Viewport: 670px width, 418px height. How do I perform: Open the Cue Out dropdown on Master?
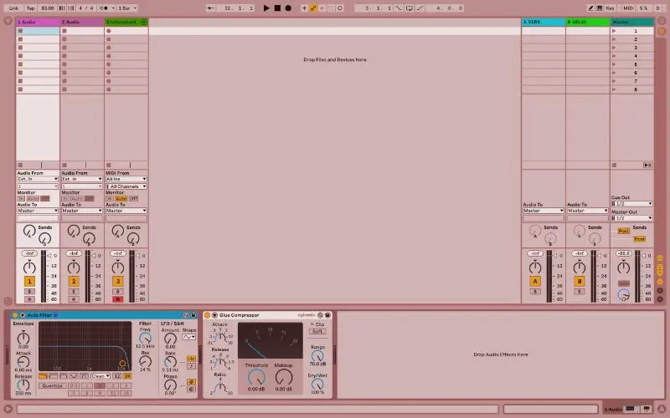click(631, 204)
